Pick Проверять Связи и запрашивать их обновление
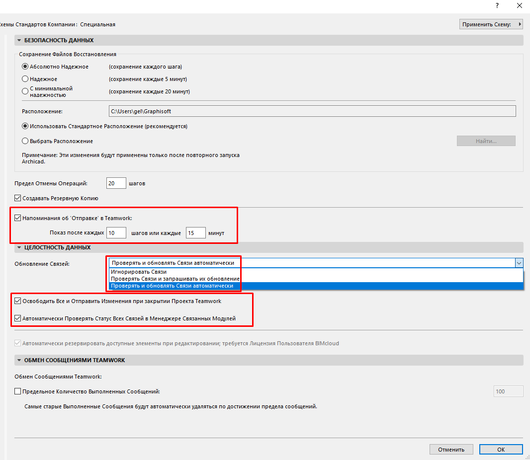 [x=175, y=279]
